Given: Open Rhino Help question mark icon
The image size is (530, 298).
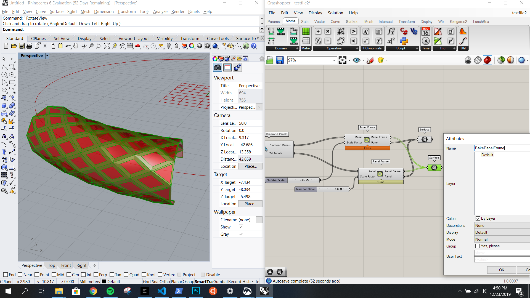Looking at the screenshot, I should pos(254,46).
